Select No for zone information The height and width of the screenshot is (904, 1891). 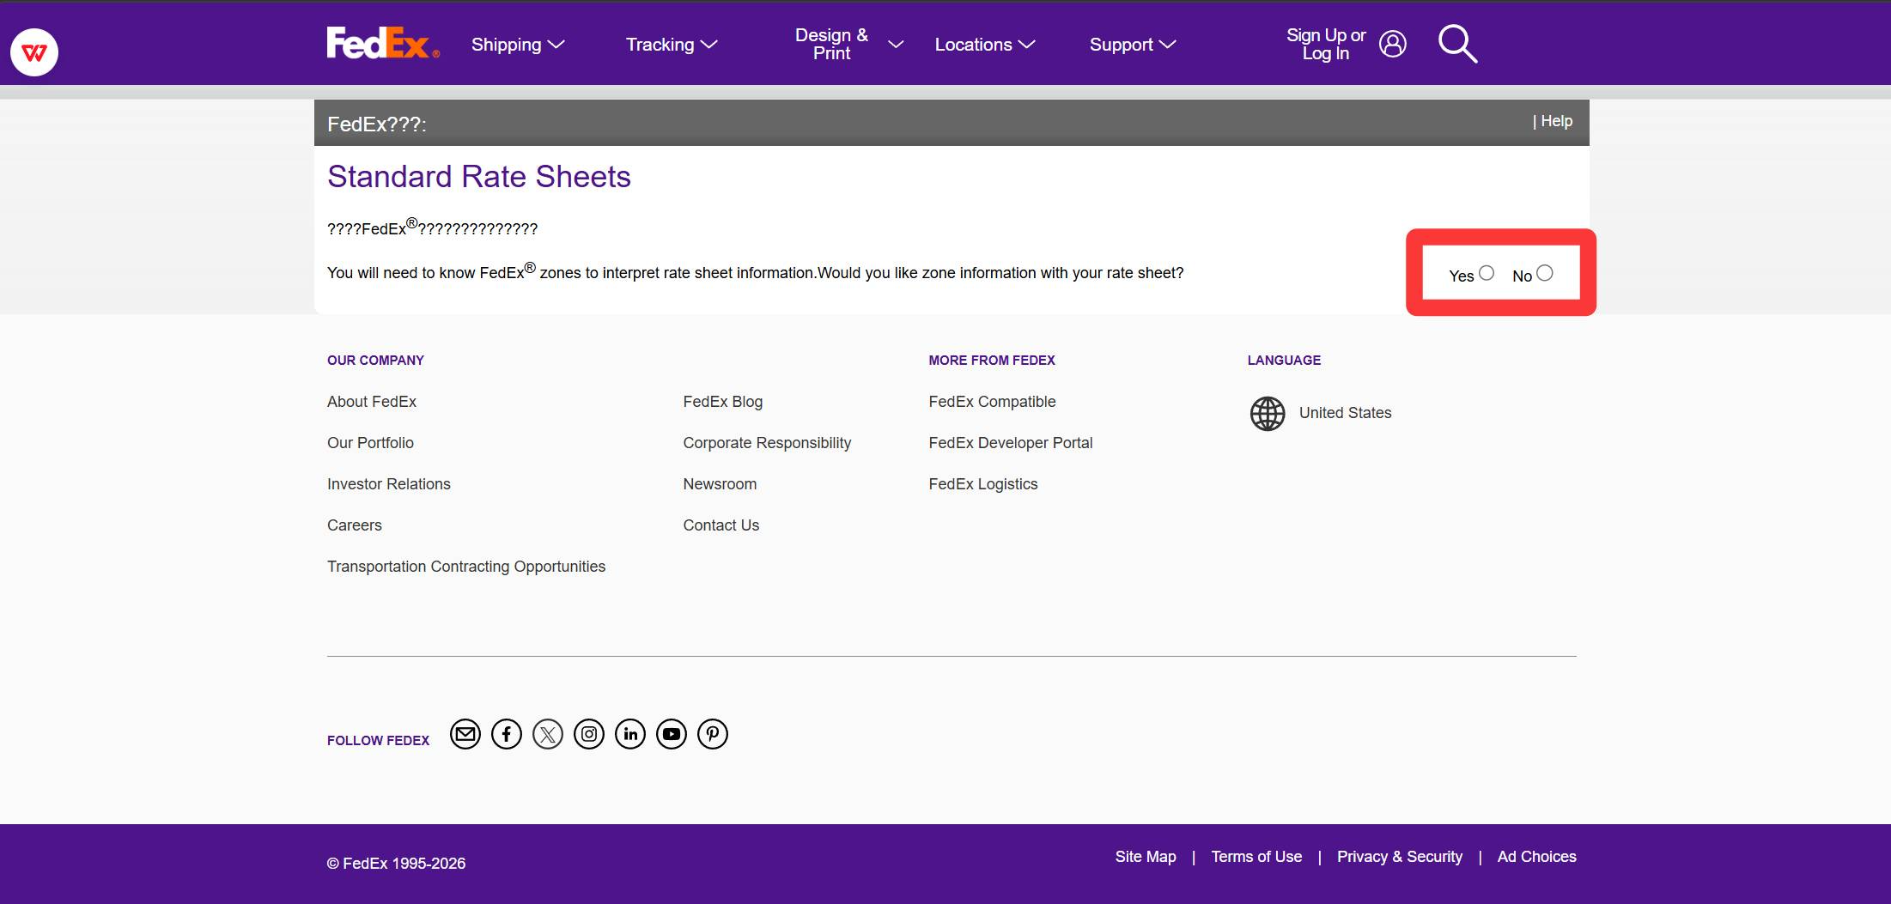point(1545,273)
